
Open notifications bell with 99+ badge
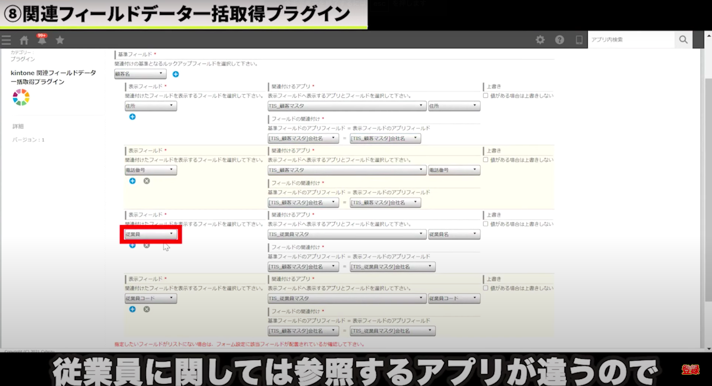tap(42, 40)
